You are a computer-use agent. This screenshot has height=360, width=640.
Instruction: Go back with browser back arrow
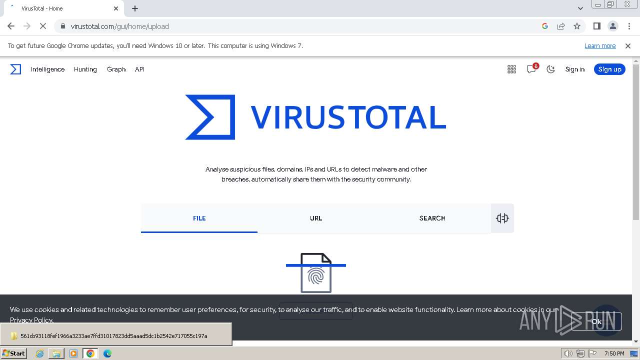(x=11, y=26)
